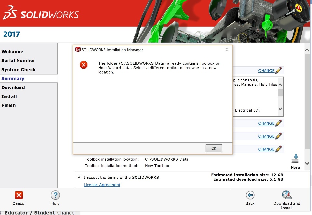312x215 pixels.
Task: Select the Summary step
Action: point(13,79)
